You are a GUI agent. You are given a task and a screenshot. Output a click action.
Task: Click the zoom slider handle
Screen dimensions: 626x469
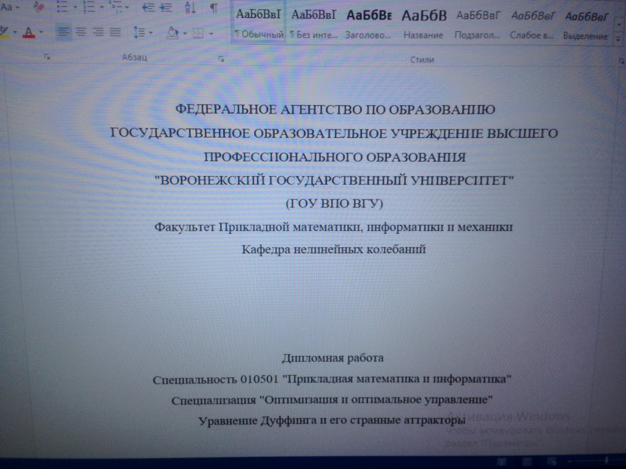click(606, 461)
